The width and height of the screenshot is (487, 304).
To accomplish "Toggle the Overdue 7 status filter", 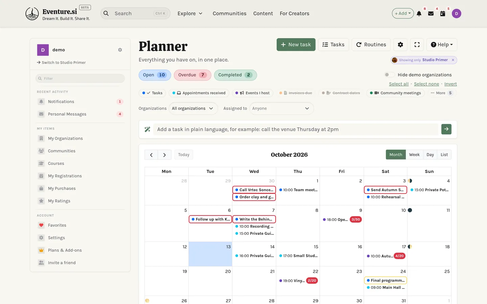I will [192, 75].
